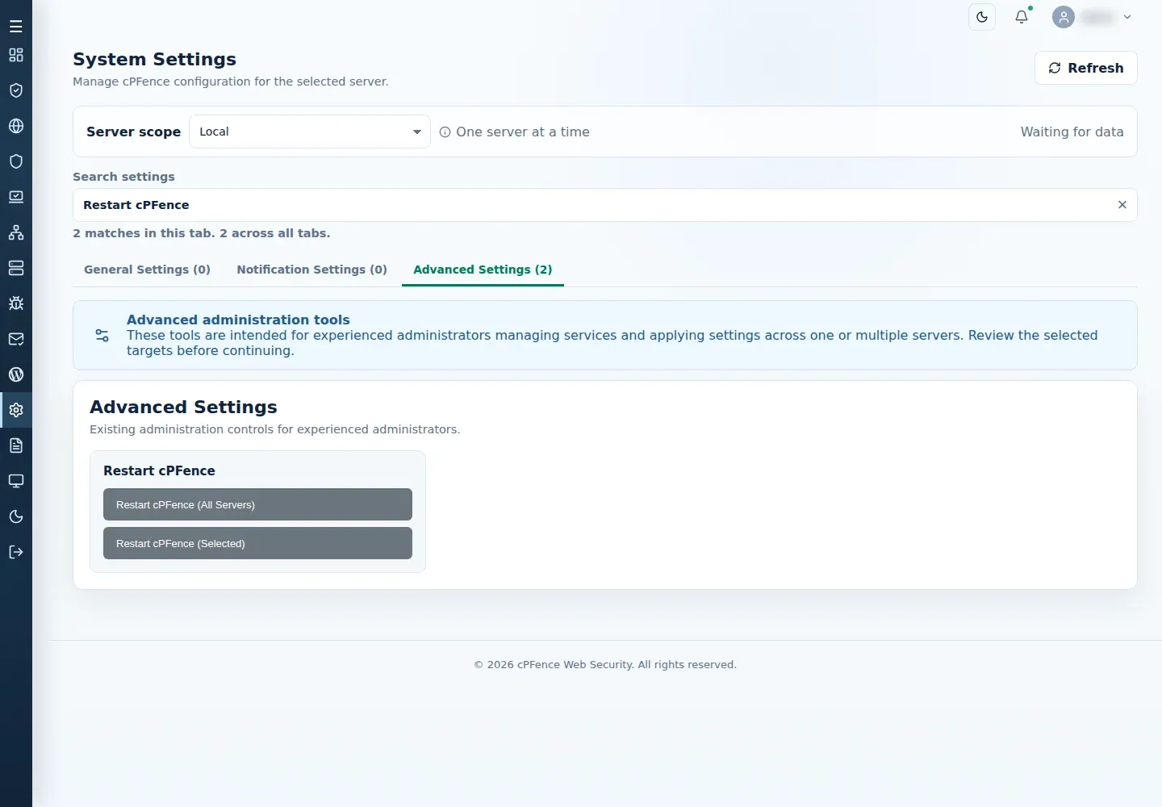Viewport: 1162px width, 807px height.
Task: Open the bug sidebar icon
Action: tap(16, 303)
